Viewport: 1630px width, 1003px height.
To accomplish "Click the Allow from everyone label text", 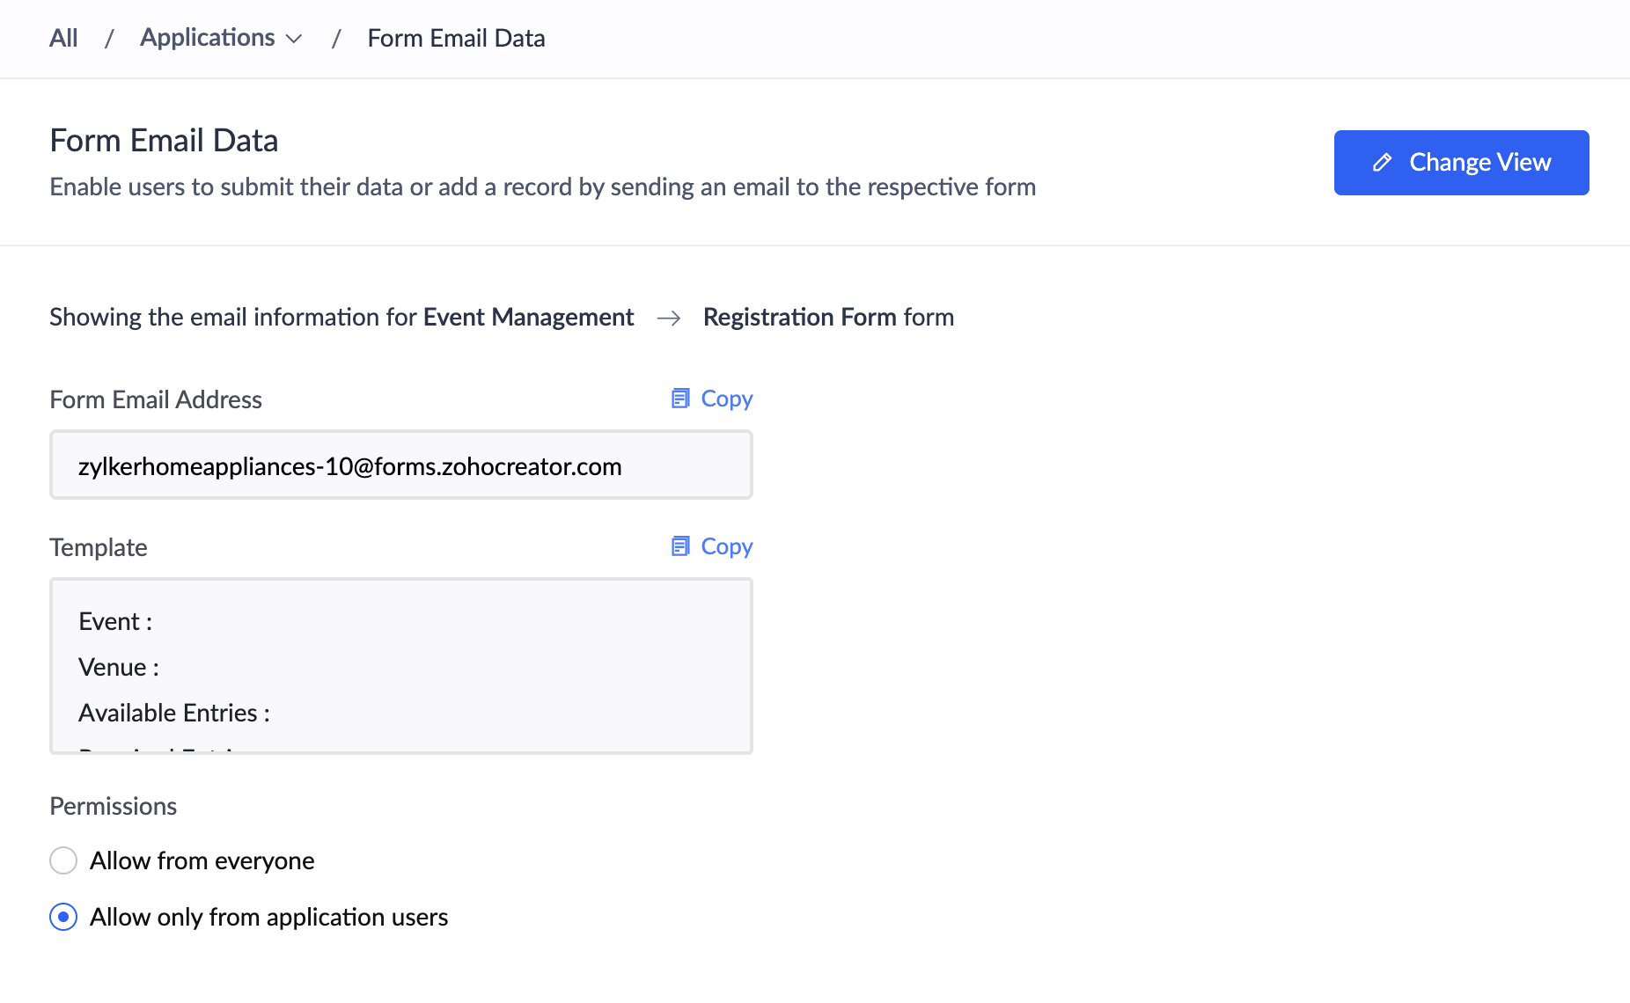I will [202, 860].
